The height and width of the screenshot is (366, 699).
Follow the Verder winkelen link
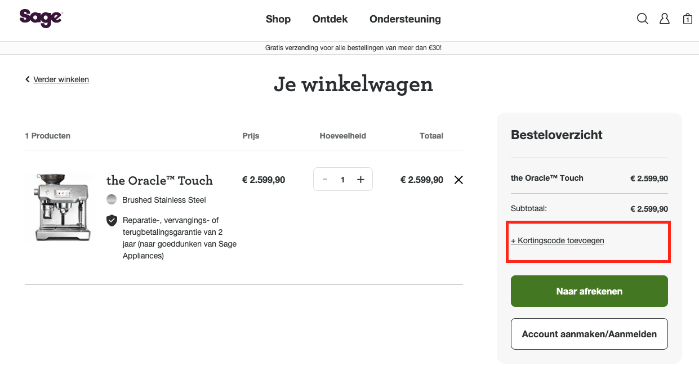[61, 79]
